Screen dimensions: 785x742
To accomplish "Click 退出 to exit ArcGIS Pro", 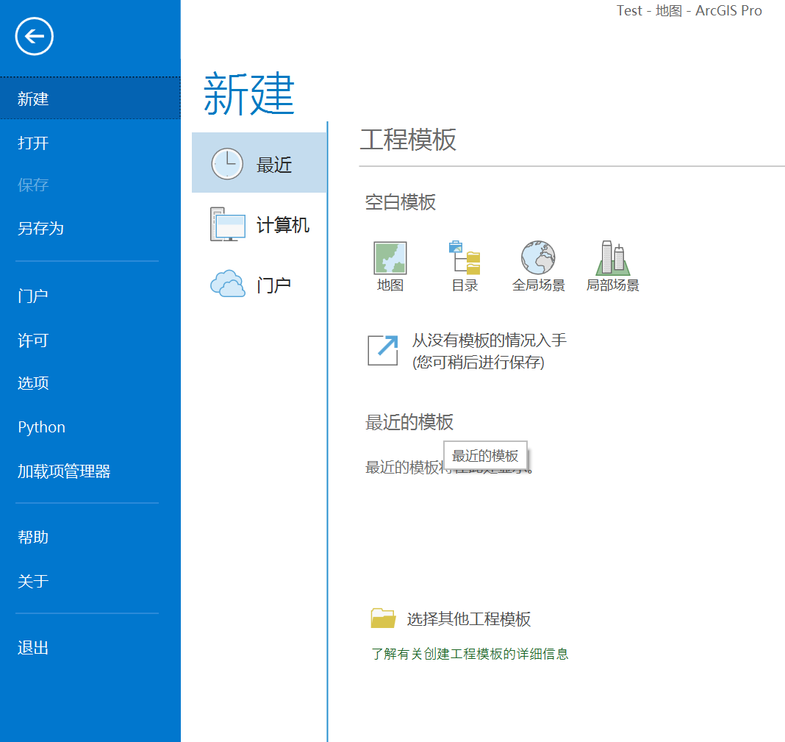I will 33,647.
